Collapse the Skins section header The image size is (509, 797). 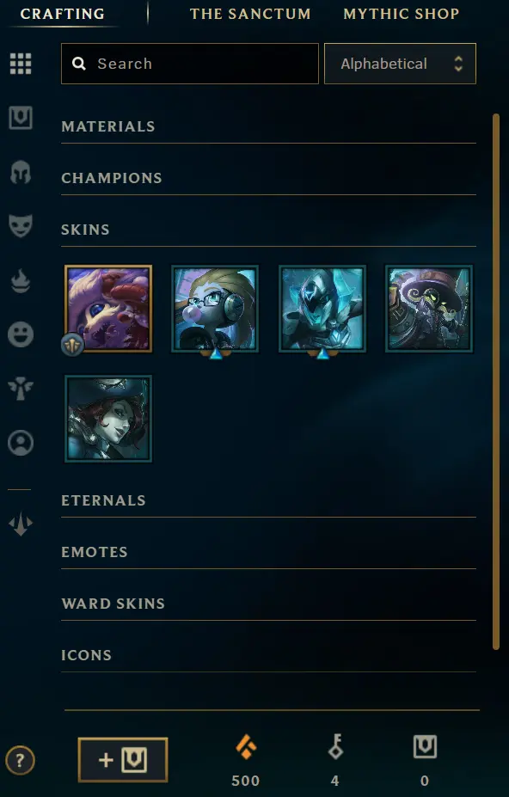click(x=268, y=230)
